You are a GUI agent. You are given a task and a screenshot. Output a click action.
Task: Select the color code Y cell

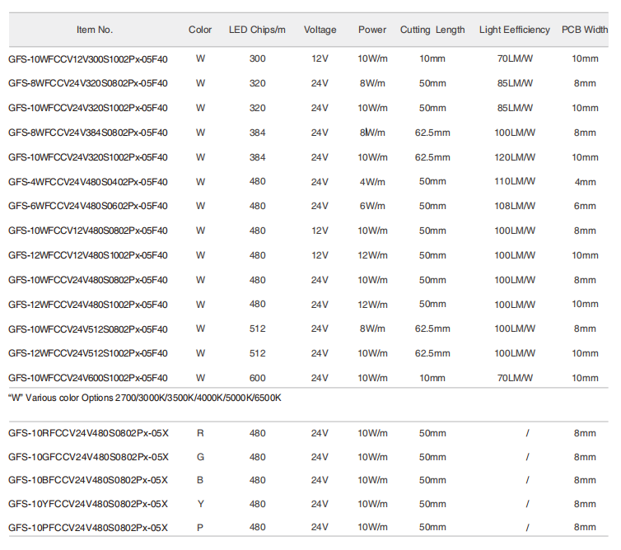tap(200, 504)
